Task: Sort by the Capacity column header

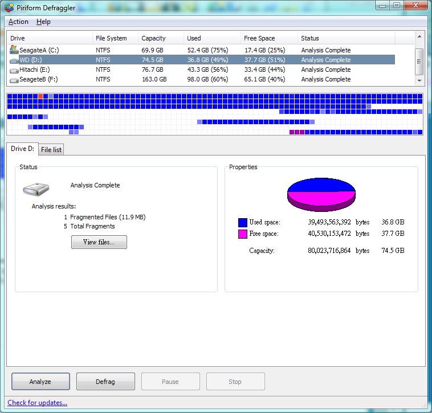Action: pos(161,38)
